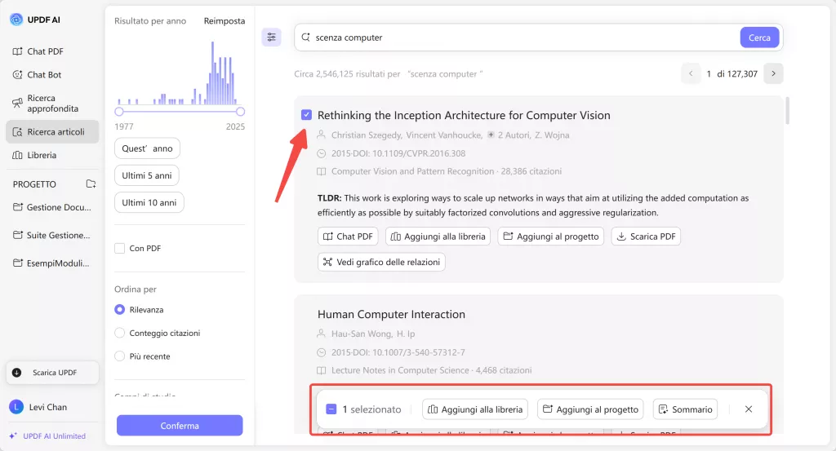Click Vedi grafico delle relazioni button

tap(381, 262)
